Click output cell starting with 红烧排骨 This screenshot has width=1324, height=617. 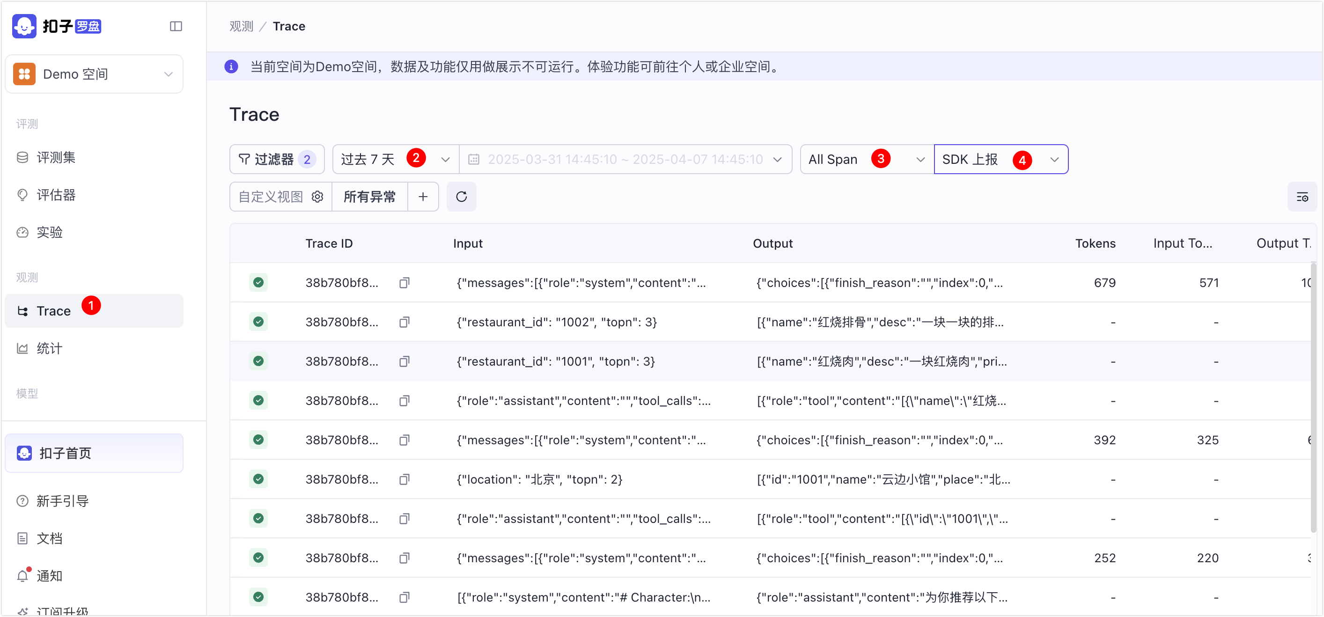point(880,322)
